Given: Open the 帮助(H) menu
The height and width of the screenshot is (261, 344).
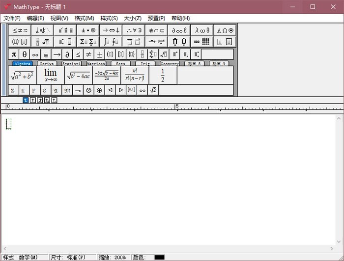Looking at the screenshot, I should (x=180, y=18).
